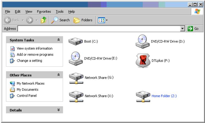
Task: Select the DVD/CD-RW Drive (E:) label
Action: coord(101,58)
